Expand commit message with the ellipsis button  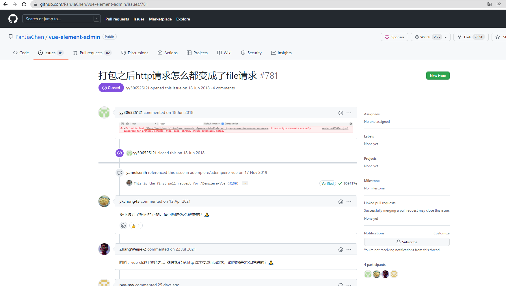pyautogui.click(x=245, y=183)
